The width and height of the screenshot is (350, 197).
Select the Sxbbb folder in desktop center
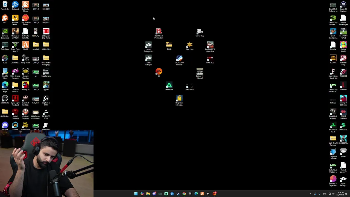169,46
